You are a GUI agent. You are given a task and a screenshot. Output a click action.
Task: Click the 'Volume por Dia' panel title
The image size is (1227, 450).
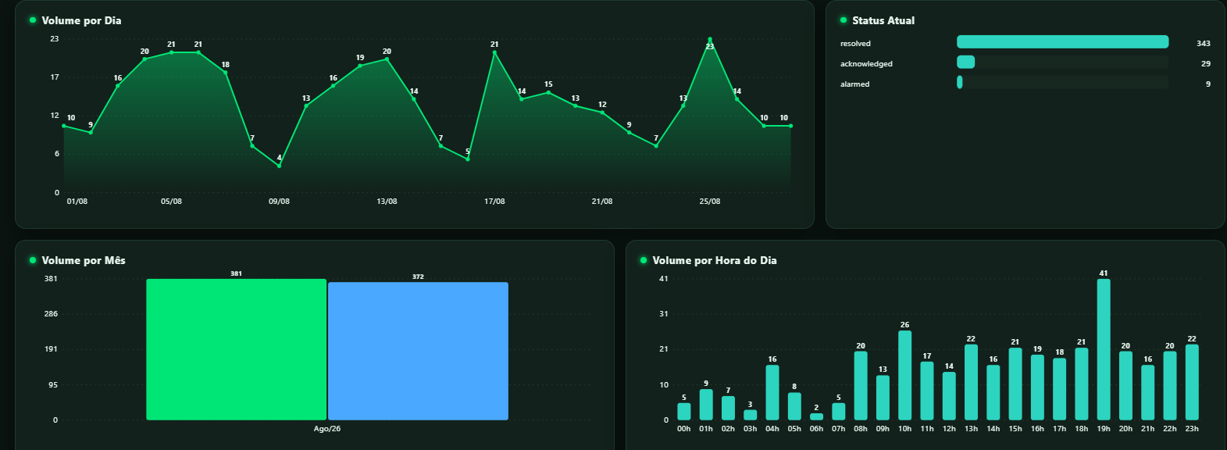(81, 20)
